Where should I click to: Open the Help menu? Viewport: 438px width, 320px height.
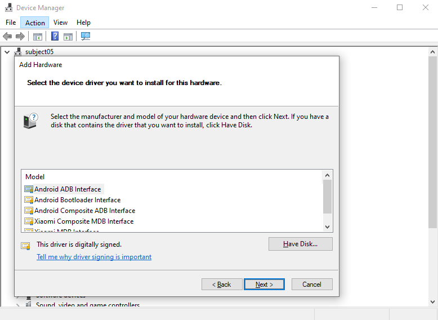[83, 23]
